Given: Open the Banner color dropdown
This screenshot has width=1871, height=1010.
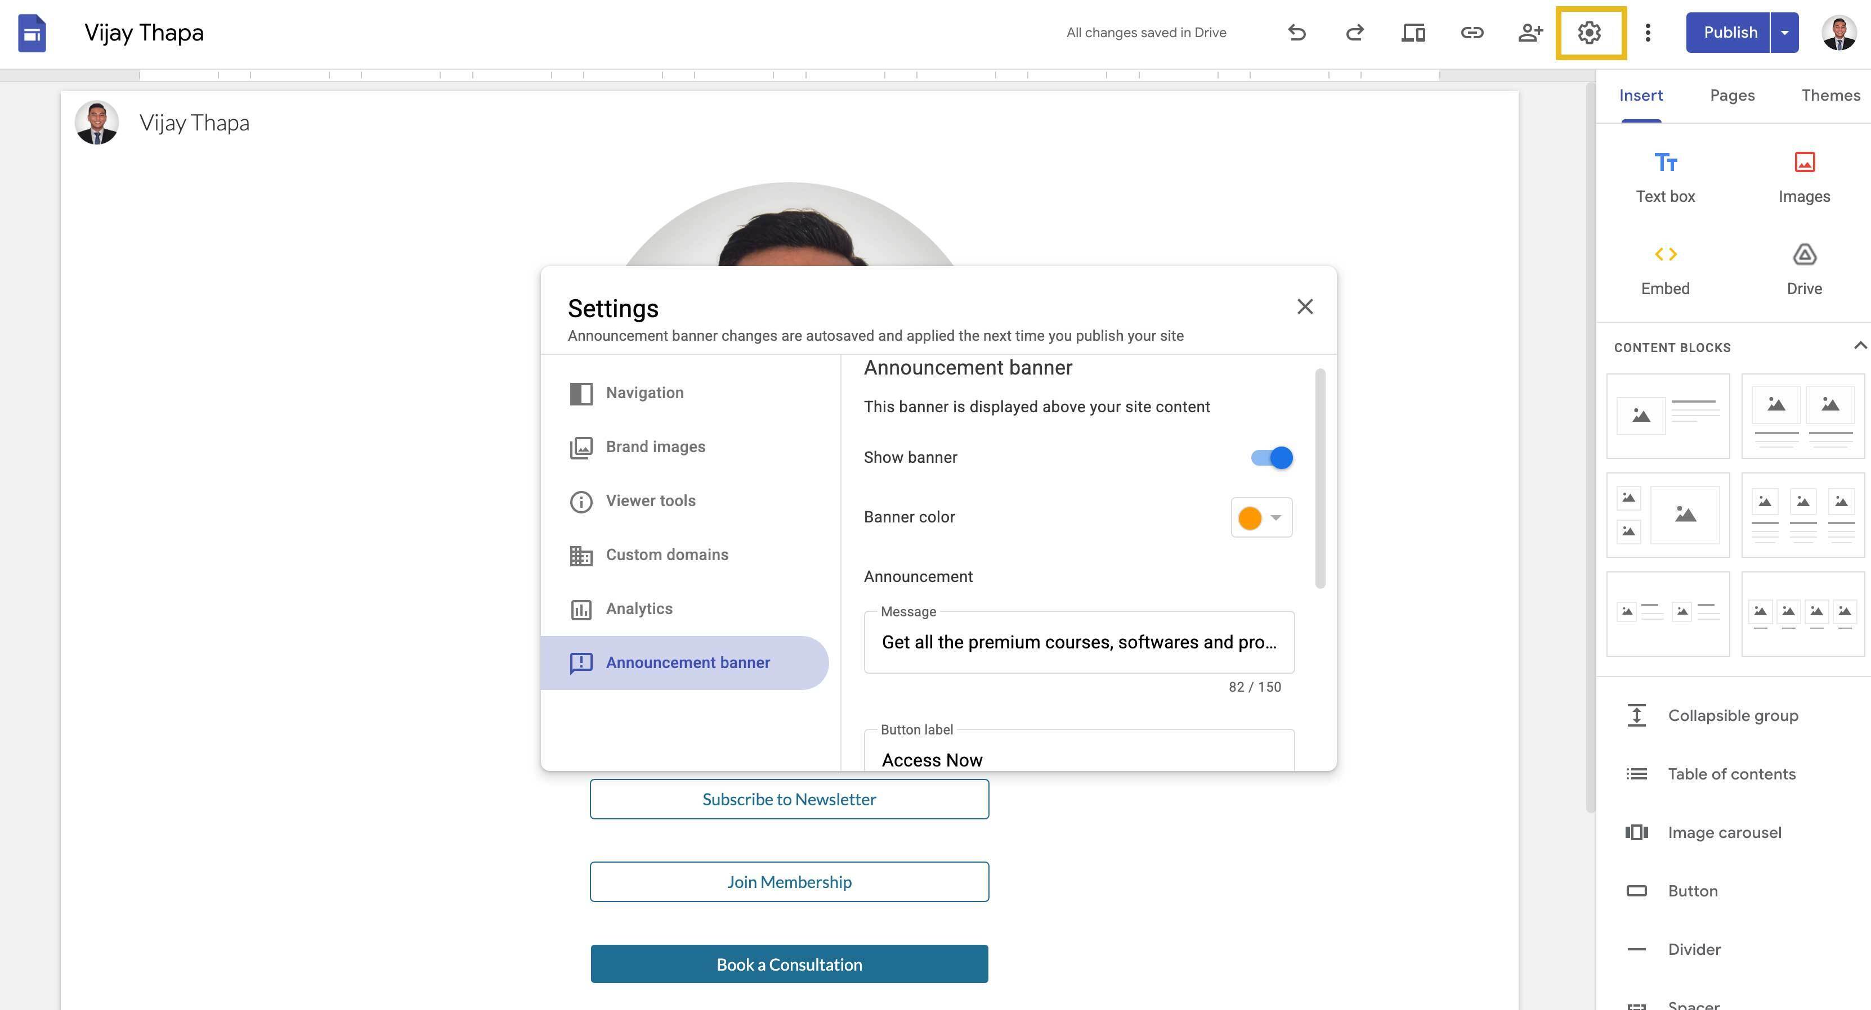Looking at the screenshot, I should pos(1261,517).
